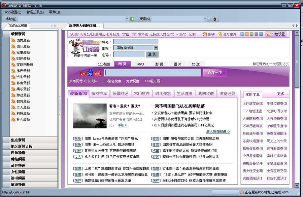Open the 天气预报查询 tool link
This screenshot has height=197, width=303.
click(277, 119)
